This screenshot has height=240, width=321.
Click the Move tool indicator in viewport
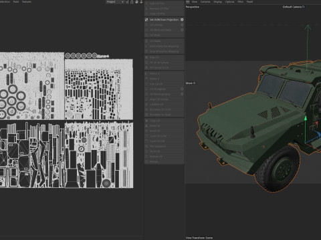click(191, 83)
